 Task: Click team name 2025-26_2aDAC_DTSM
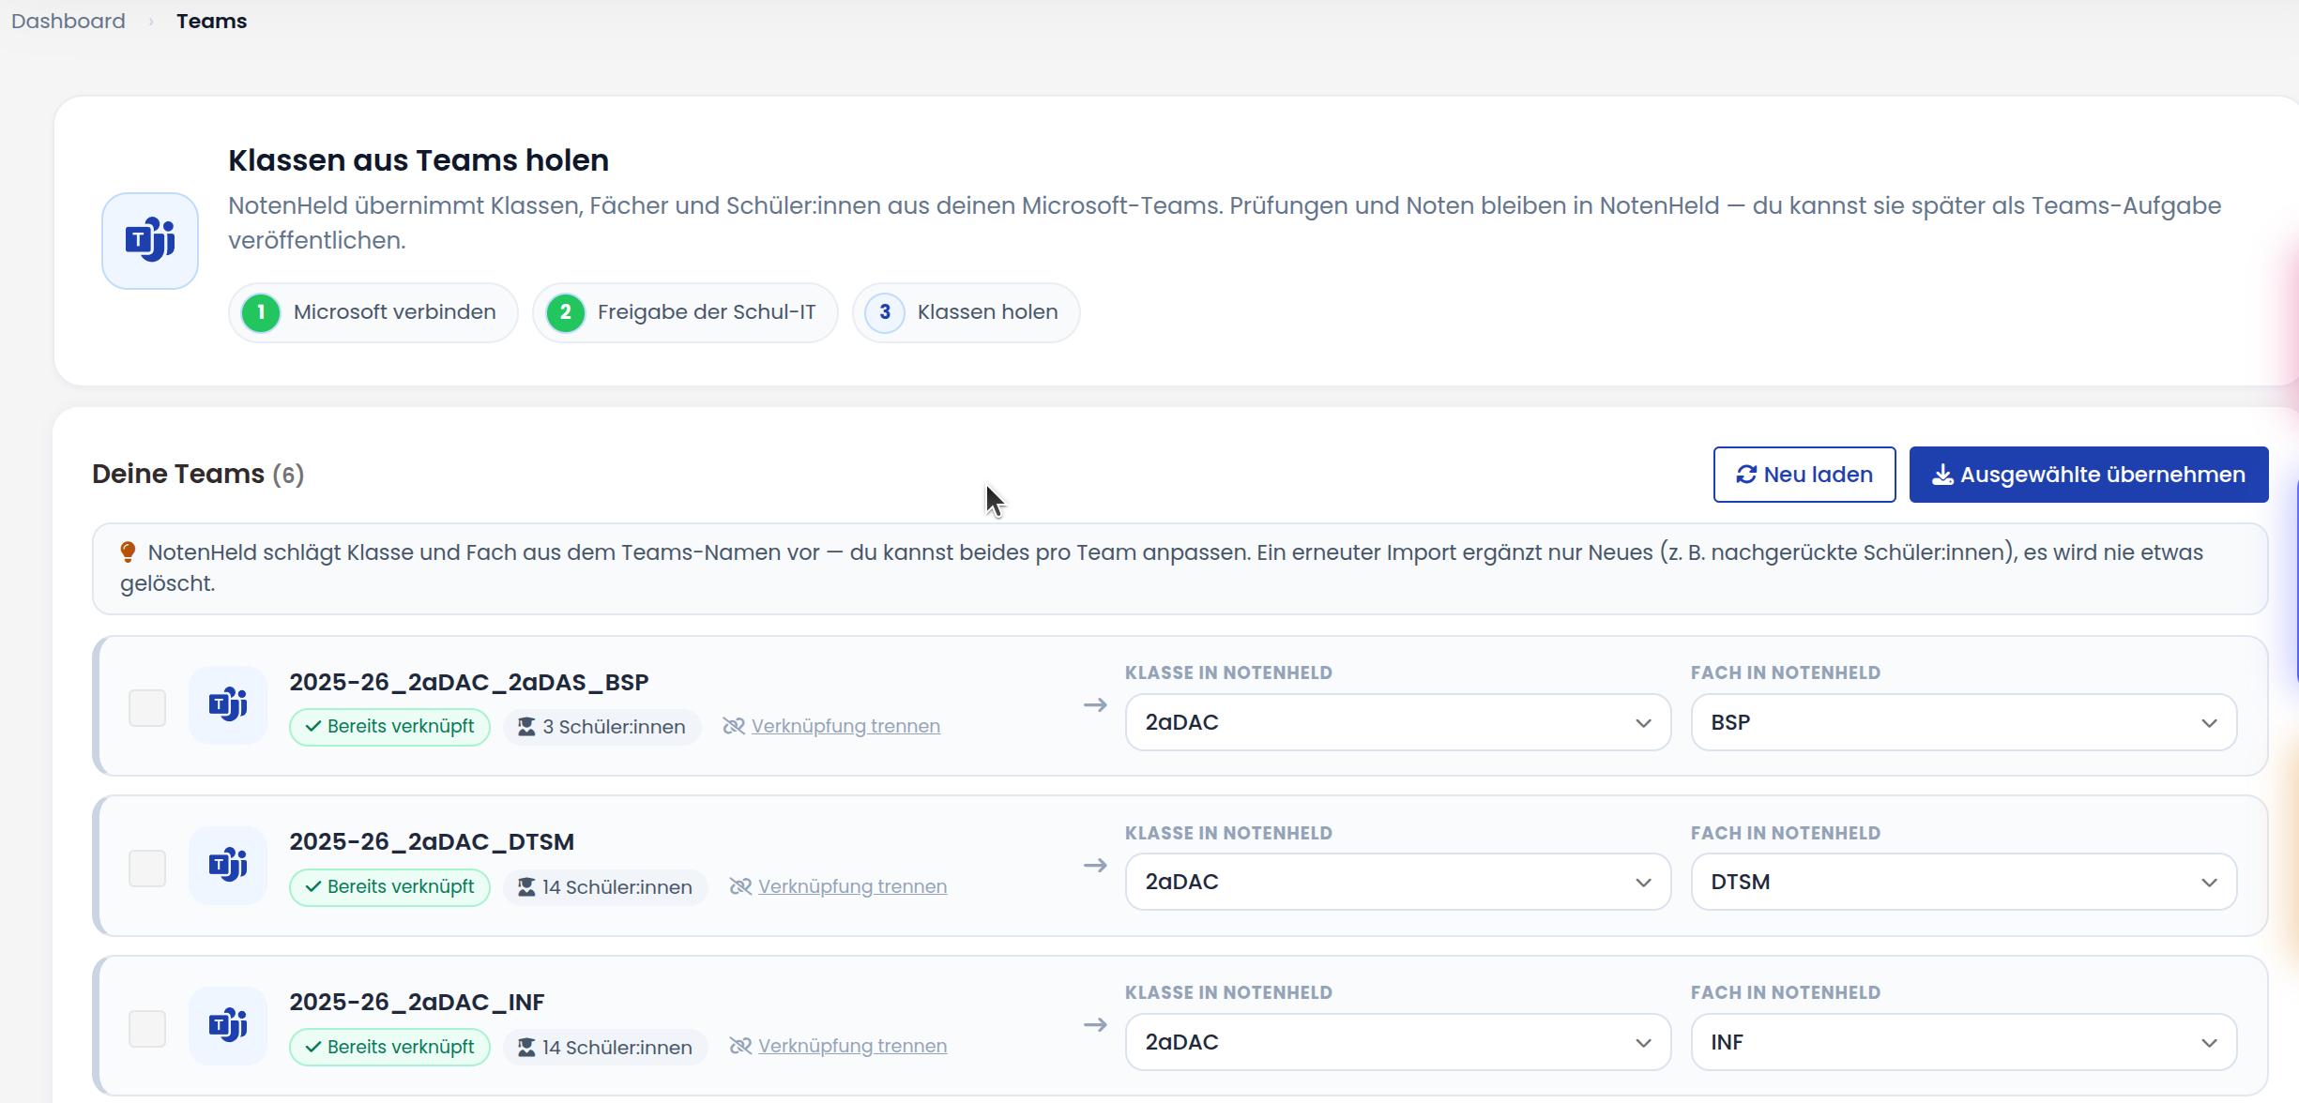pyautogui.click(x=432, y=841)
